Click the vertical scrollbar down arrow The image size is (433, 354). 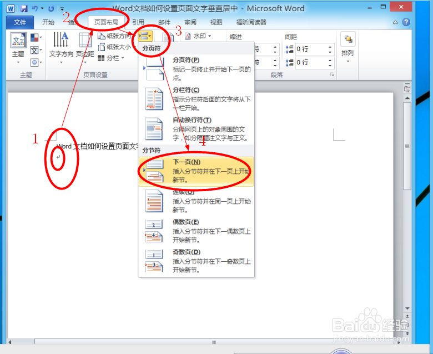pyautogui.click(x=407, y=308)
